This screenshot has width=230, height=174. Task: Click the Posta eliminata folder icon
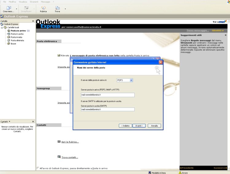9,40
